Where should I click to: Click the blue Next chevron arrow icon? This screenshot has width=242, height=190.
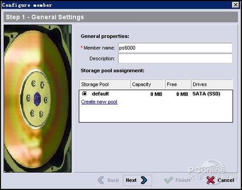pos(144,180)
